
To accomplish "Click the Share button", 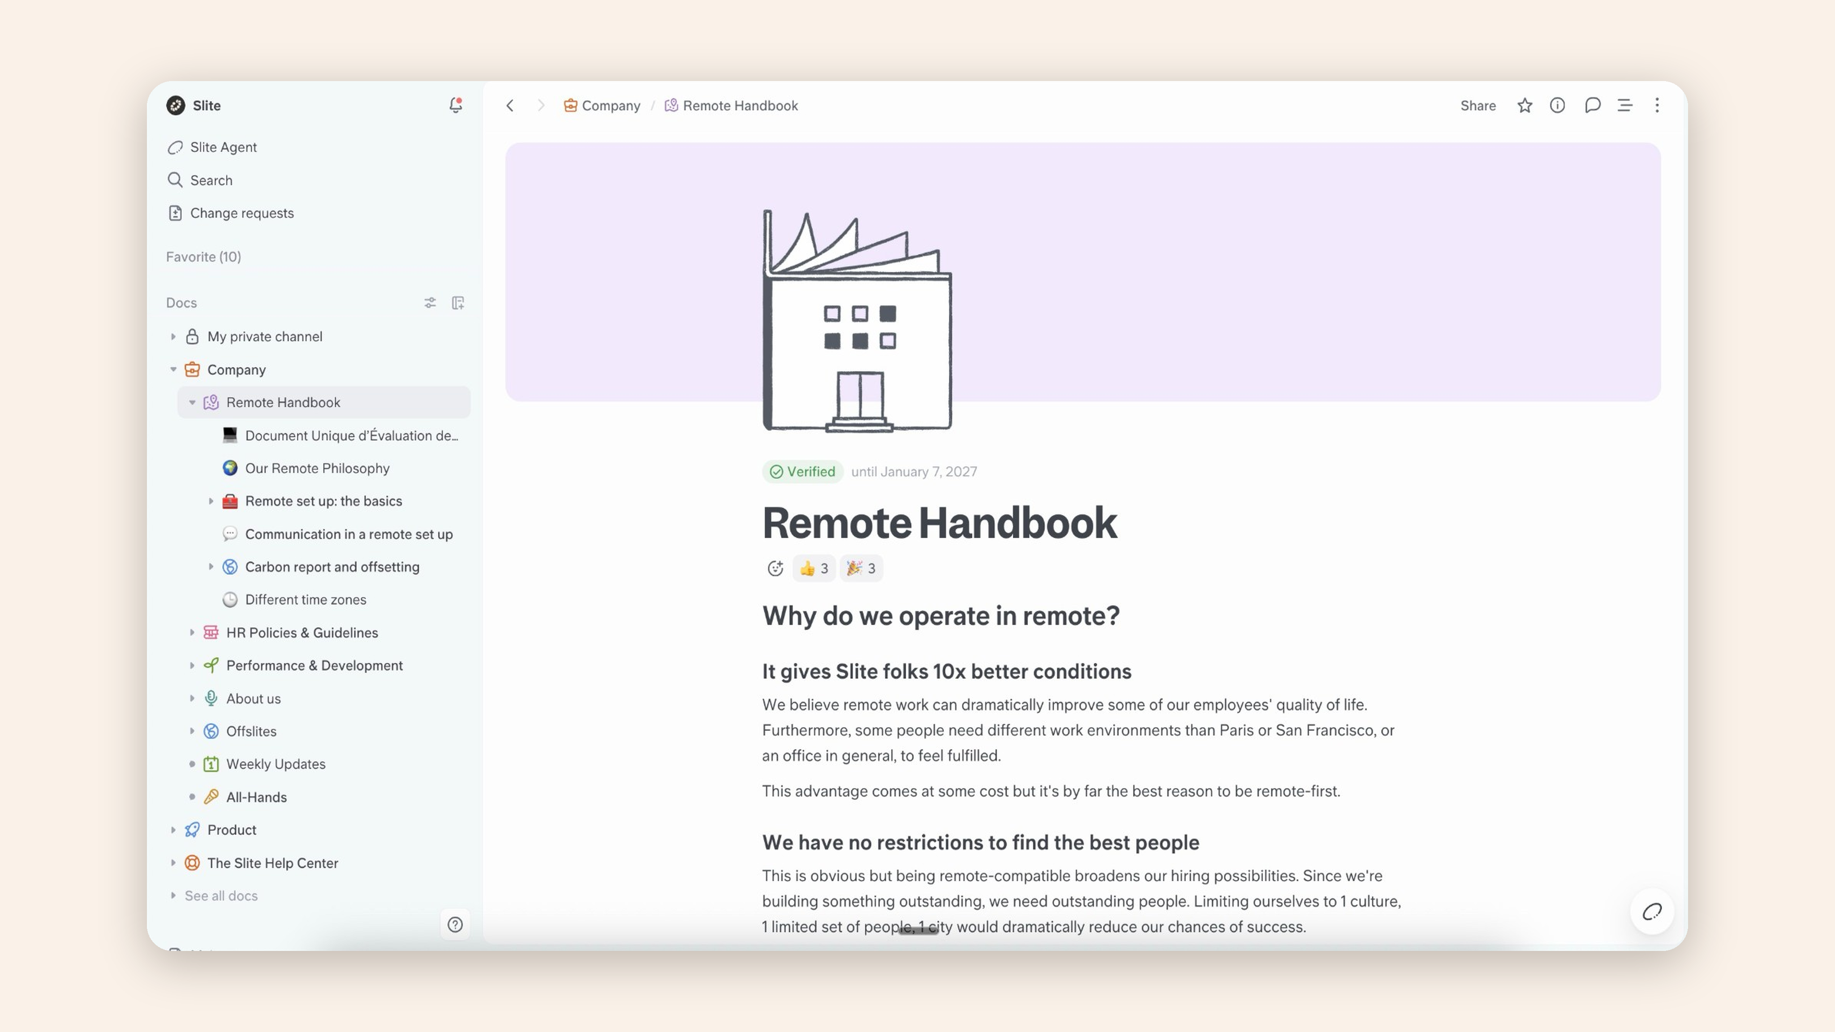I will coord(1477,105).
